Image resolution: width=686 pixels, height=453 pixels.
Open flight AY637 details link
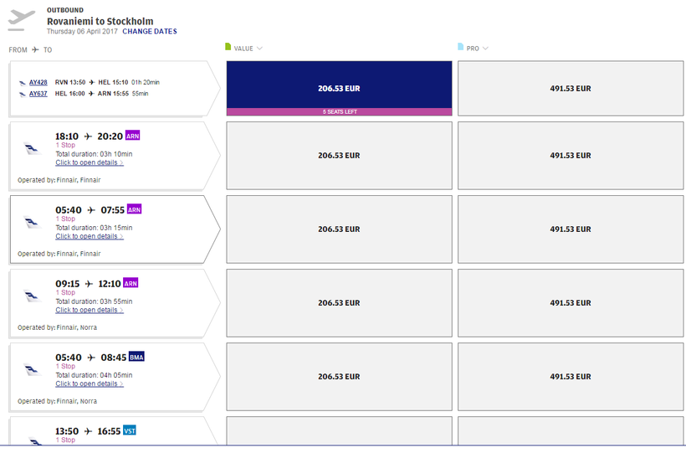point(38,94)
